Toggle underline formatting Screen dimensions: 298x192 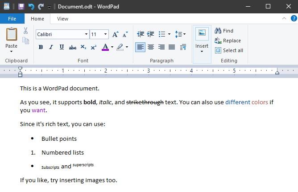pyautogui.click(x=62, y=47)
